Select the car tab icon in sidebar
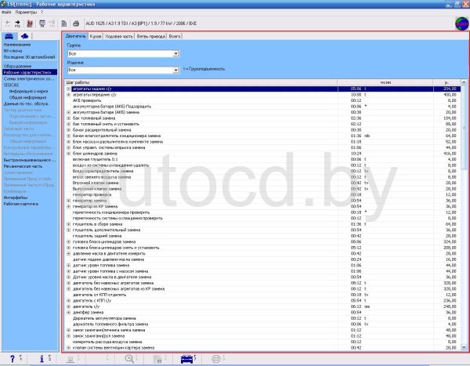The image size is (470, 366). (x=9, y=36)
